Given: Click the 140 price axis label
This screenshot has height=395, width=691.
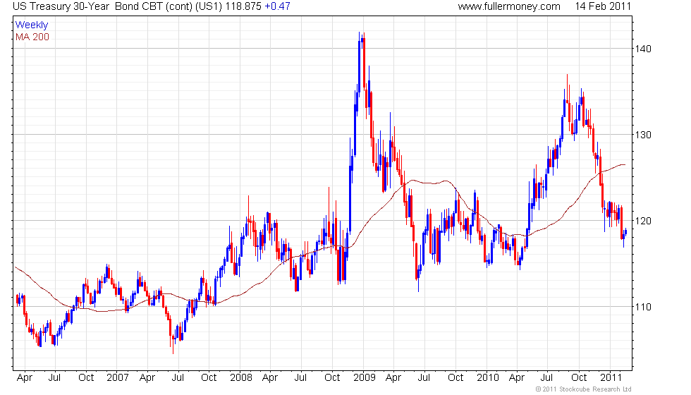Looking at the screenshot, I should [x=643, y=49].
